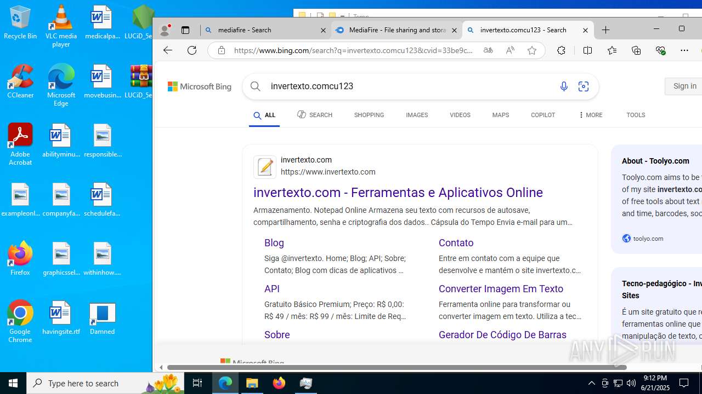Click the horizontal scrollbar thumb
Image resolution: width=702 pixels, height=394 pixels.
[x=397, y=367]
